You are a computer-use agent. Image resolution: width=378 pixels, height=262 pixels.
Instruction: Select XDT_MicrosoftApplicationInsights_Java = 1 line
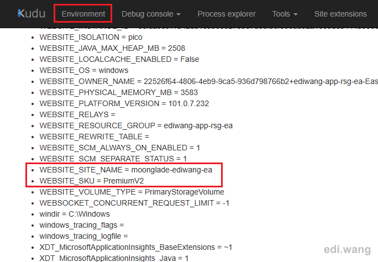(114, 258)
